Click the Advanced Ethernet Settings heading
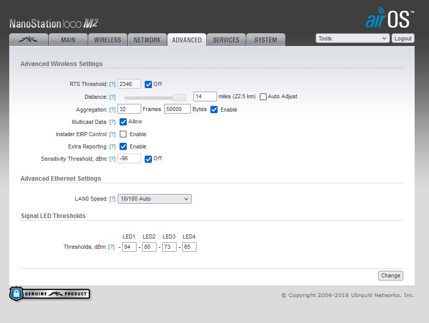The height and width of the screenshot is (323, 429). click(61, 179)
